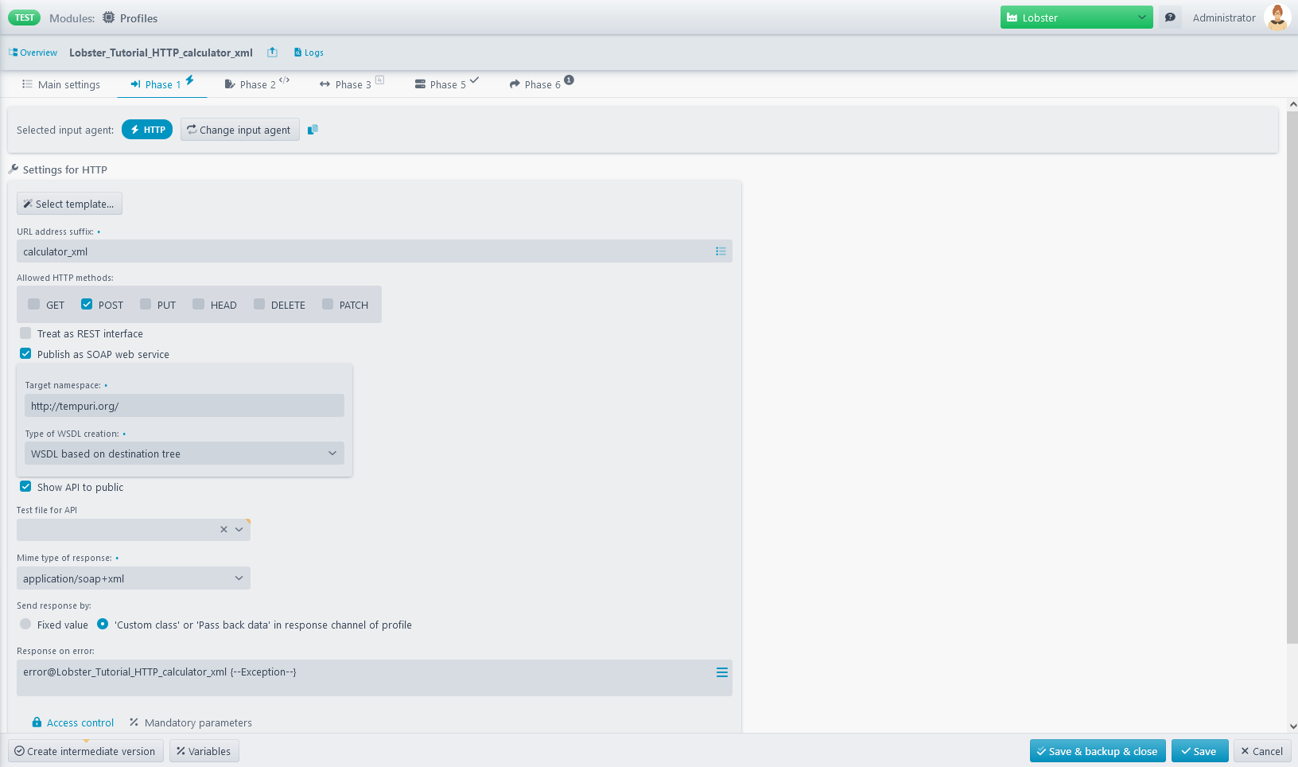Click Select template... button

coord(69,204)
